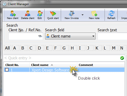Filter clients by letter G
Screen dimensions: 127x96
click(x=65, y=48)
